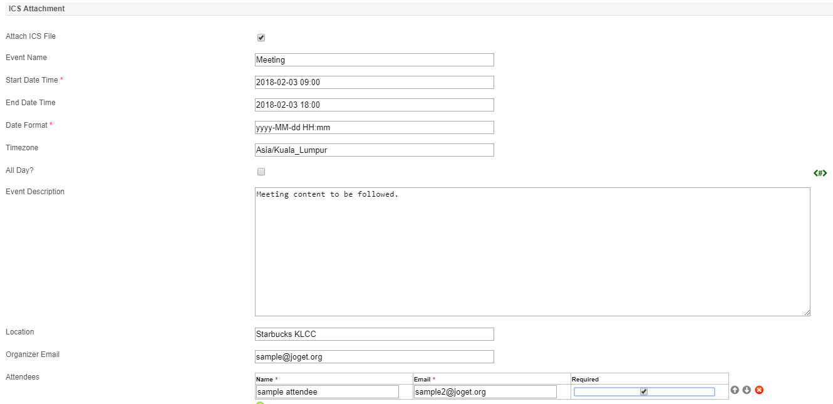Click the Event Name field
This screenshot has height=404, width=833.
(375, 60)
